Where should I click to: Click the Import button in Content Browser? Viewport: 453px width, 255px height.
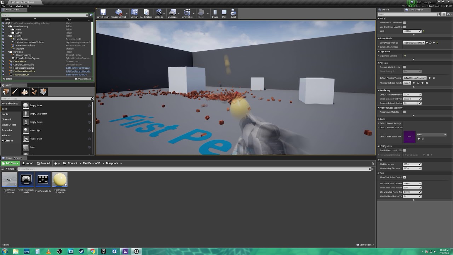(x=28, y=163)
